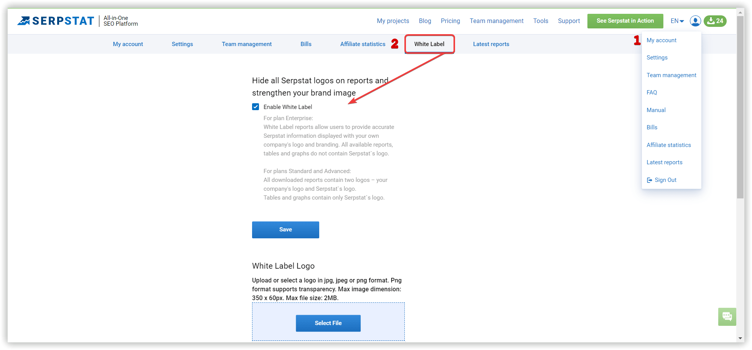Open the downloads badge showing 24
Image resolution: width=752 pixels, height=350 pixels.
(x=715, y=21)
